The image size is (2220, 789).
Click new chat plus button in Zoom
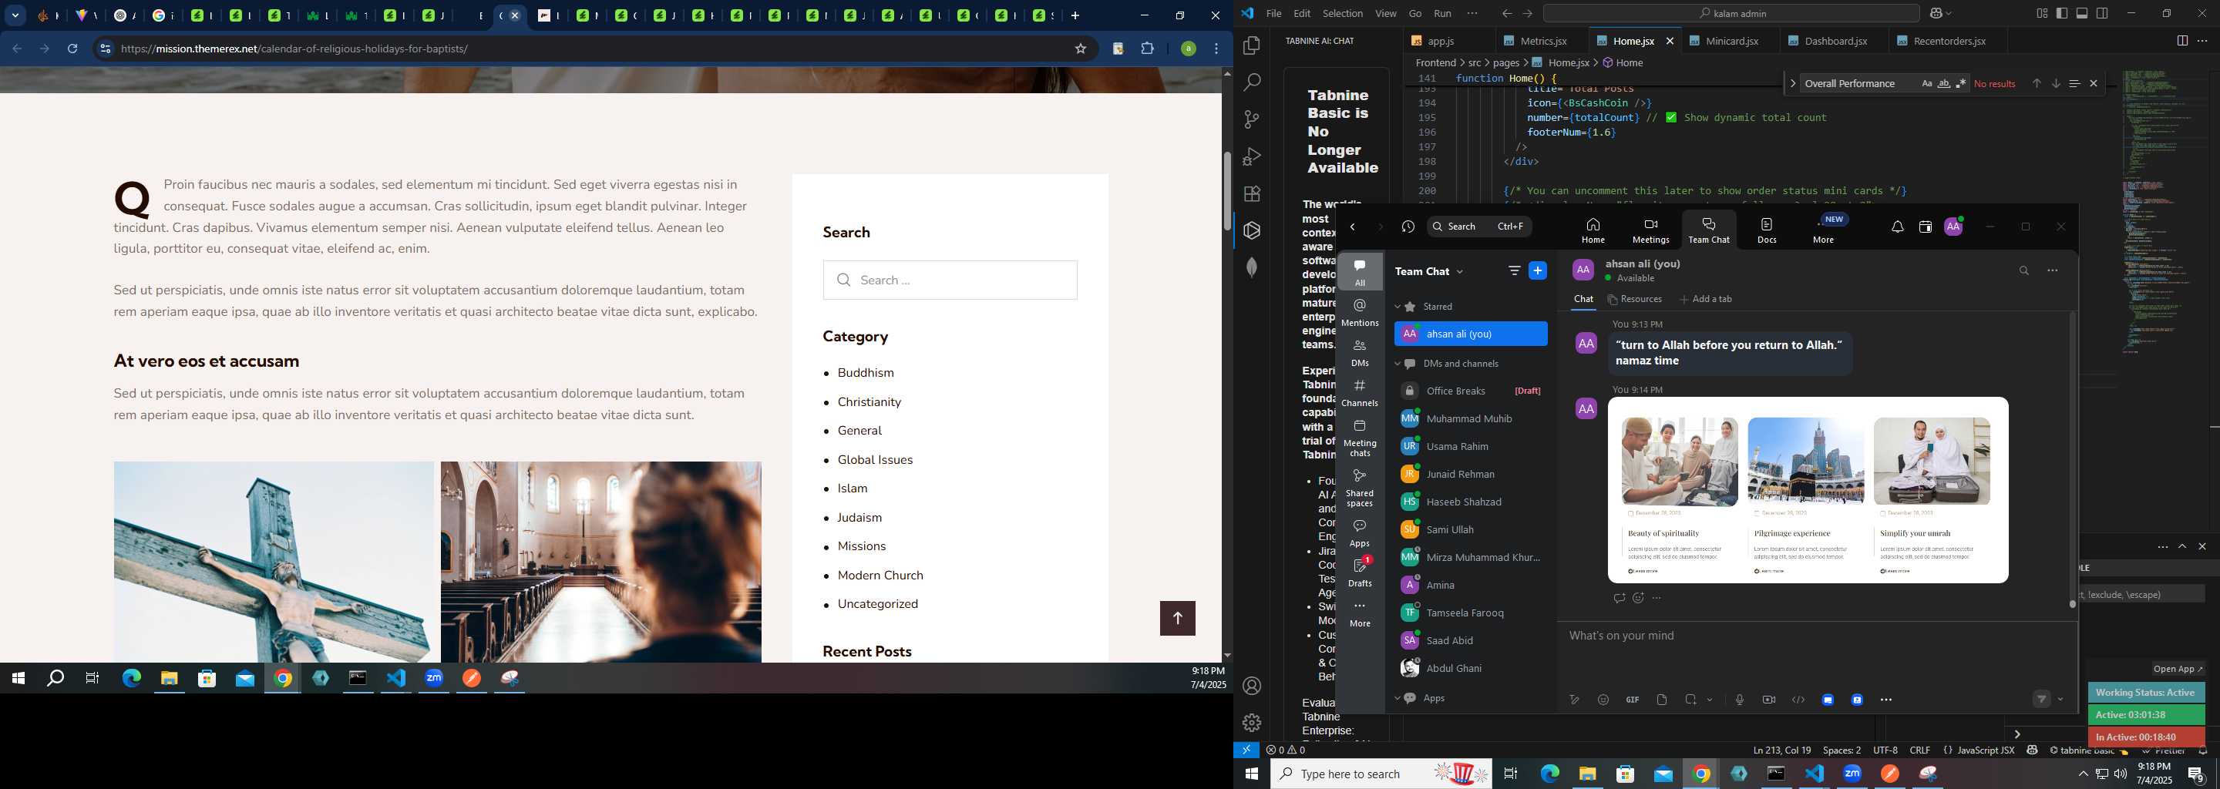tap(1538, 270)
